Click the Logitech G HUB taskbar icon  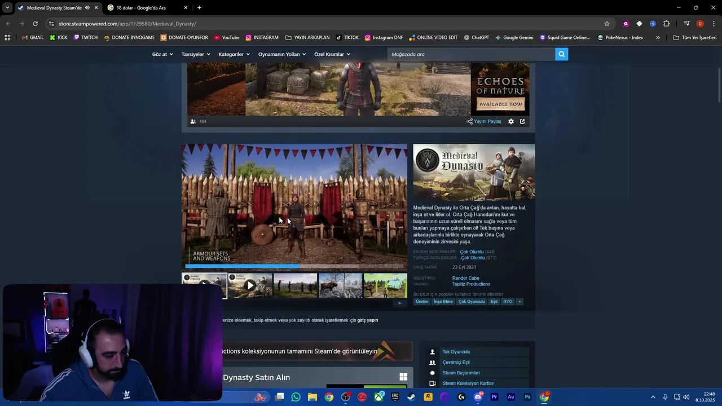pos(461,397)
